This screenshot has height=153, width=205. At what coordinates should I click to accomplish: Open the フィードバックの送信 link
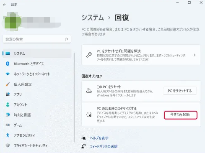pyautogui.click(x=104, y=146)
